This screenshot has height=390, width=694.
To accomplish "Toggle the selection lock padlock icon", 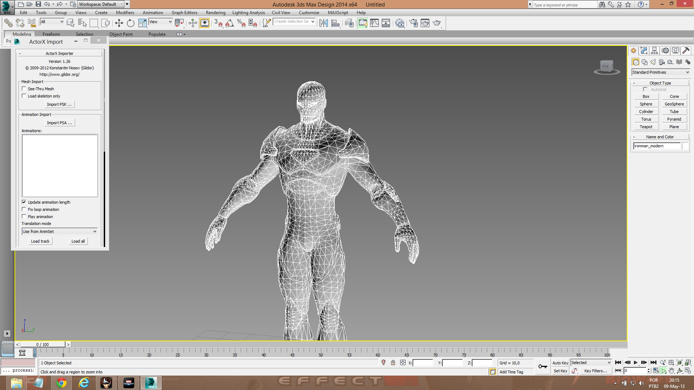I will 393,363.
